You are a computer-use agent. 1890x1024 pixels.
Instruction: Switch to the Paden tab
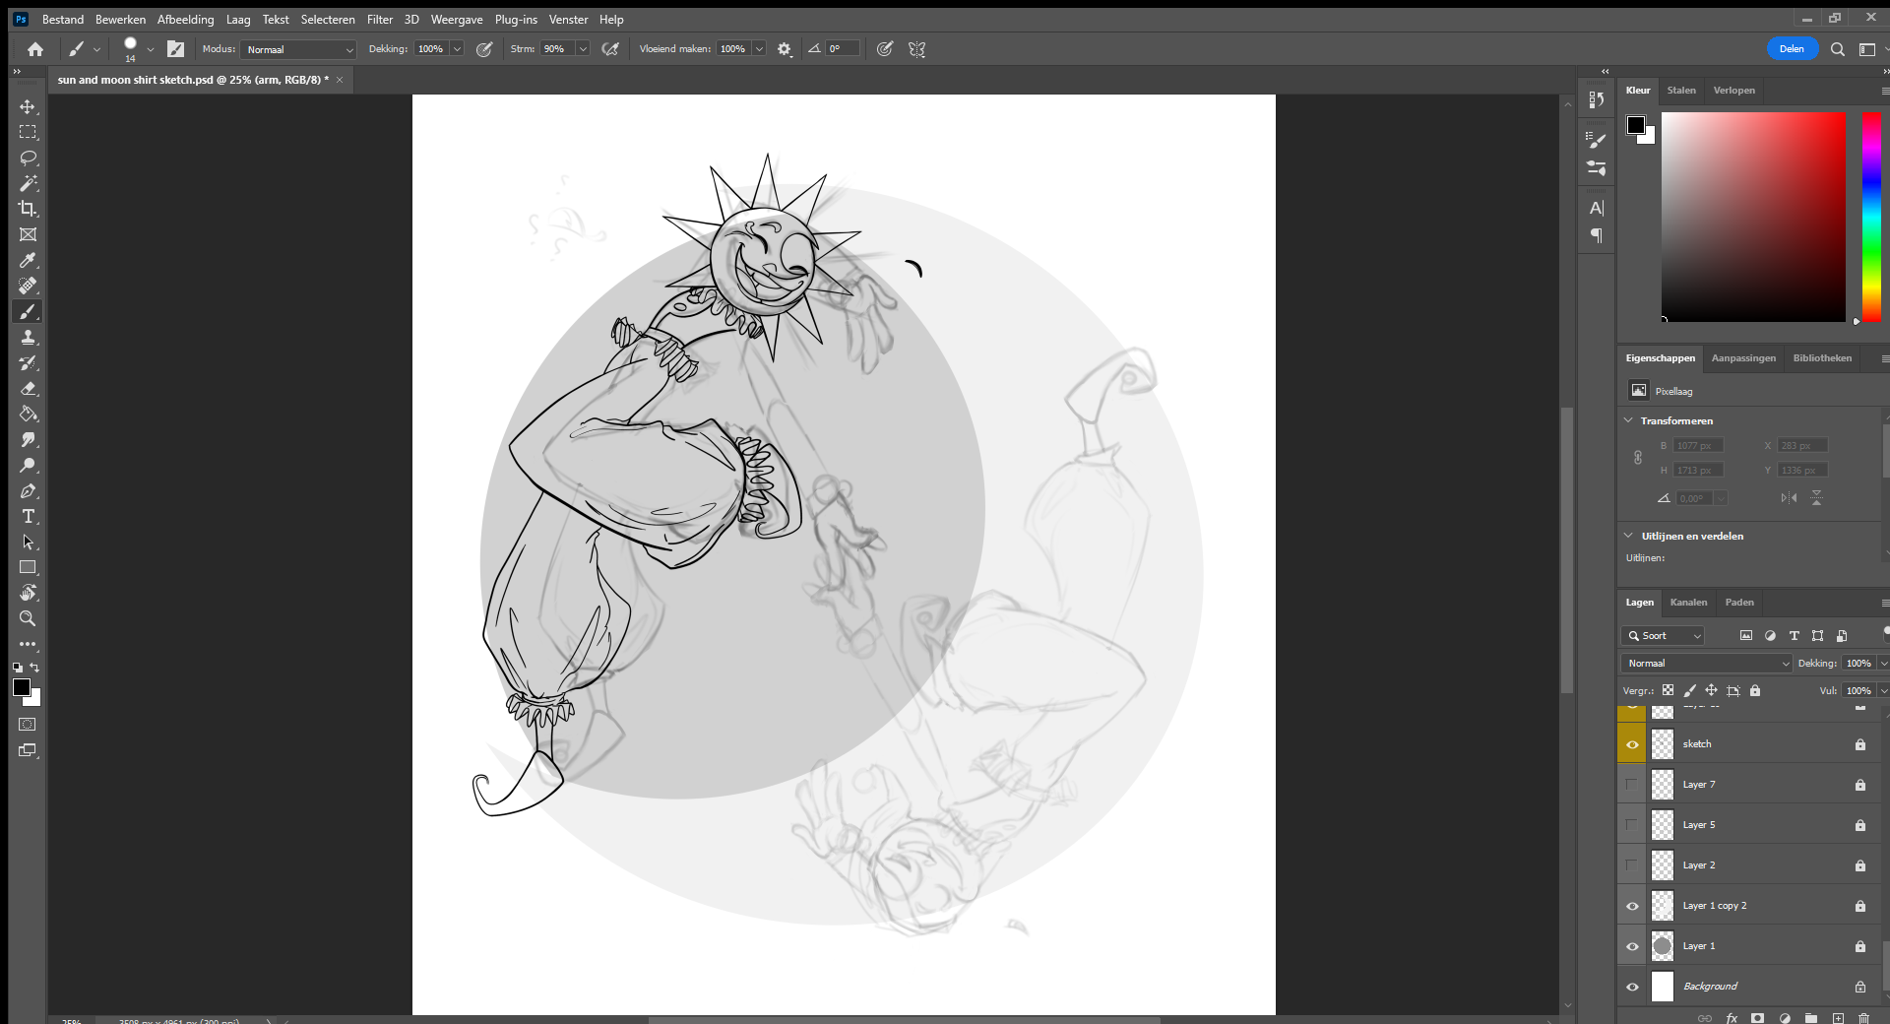pos(1739,603)
